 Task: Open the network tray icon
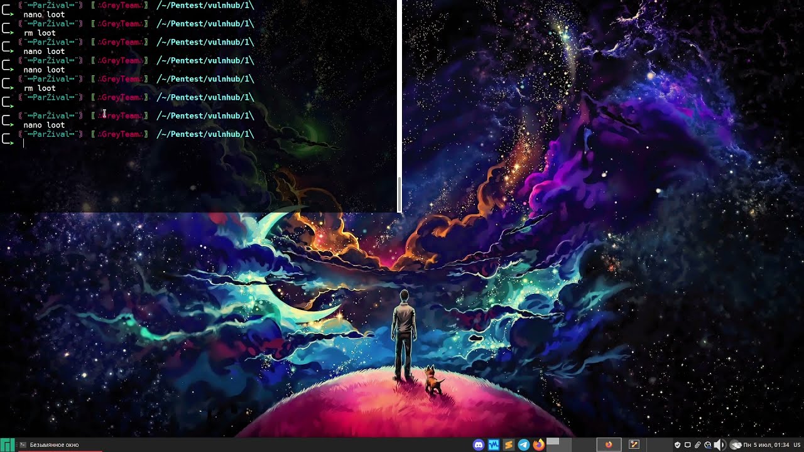708,445
